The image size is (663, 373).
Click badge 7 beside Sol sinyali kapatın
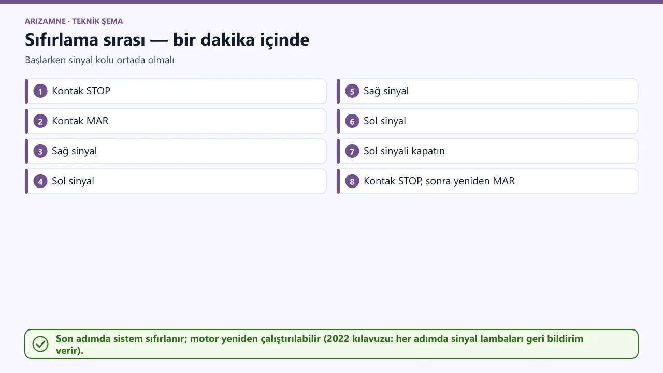(x=352, y=151)
